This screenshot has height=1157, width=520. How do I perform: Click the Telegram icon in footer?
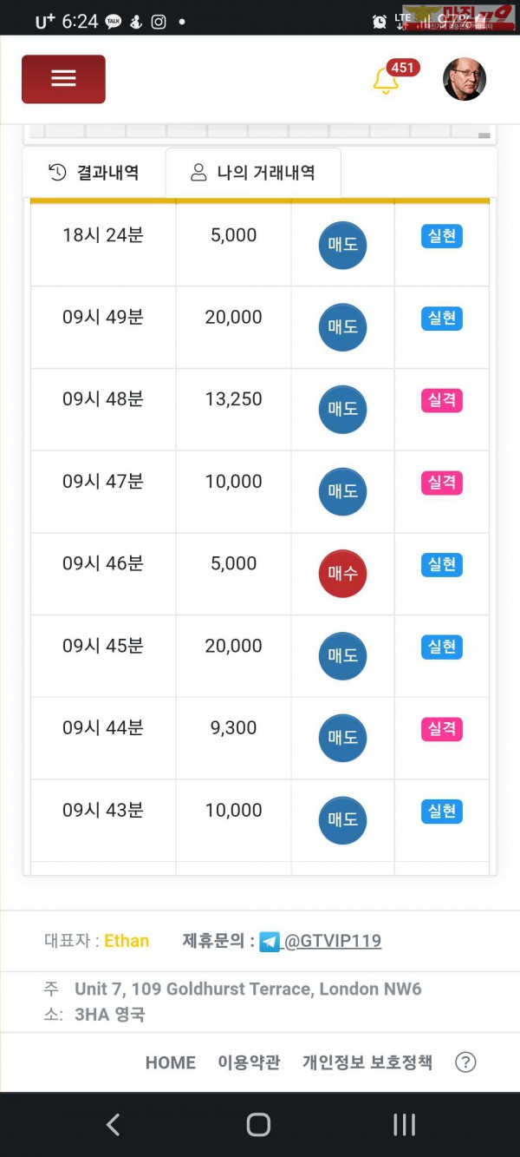270,942
